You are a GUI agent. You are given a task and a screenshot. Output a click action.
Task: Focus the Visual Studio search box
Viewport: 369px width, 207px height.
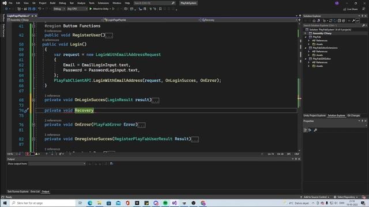pos(155,3)
